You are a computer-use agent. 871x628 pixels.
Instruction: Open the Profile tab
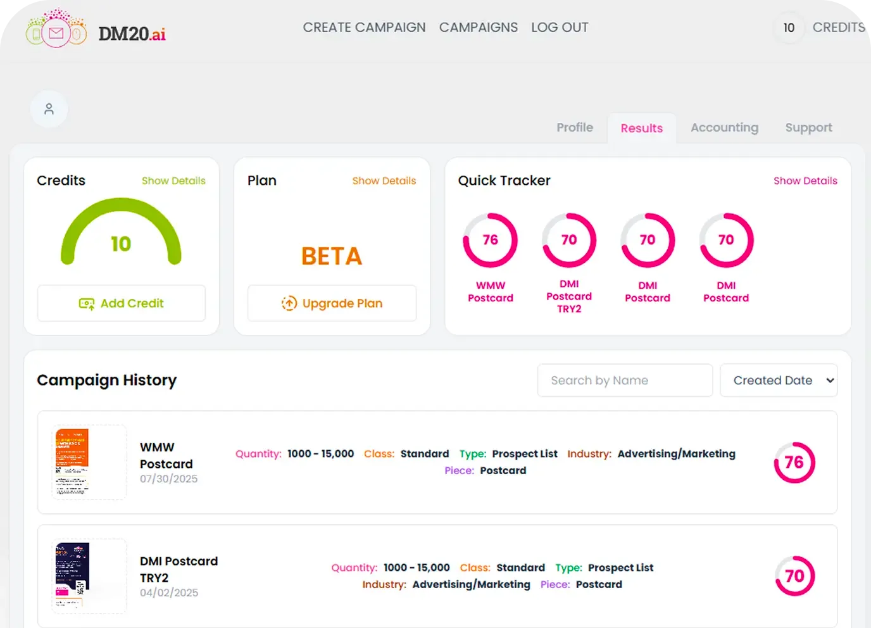575,128
